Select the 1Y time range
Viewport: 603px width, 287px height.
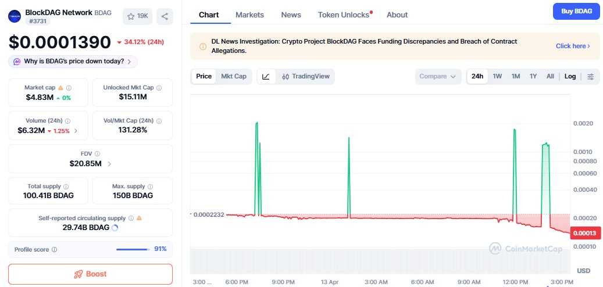(x=533, y=77)
